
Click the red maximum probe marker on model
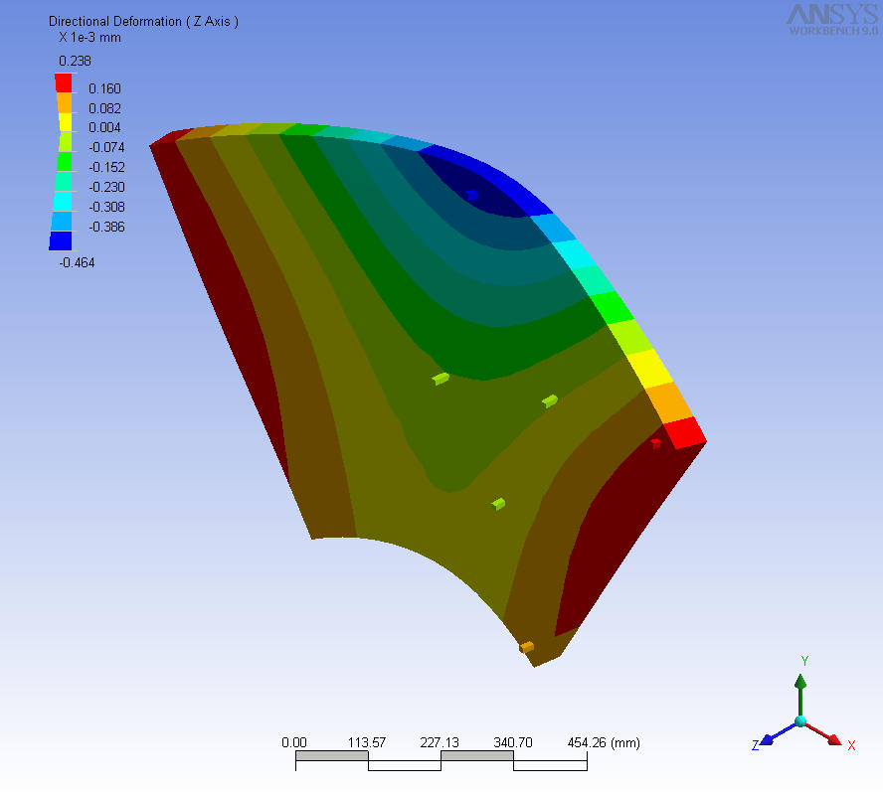tap(655, 443)
